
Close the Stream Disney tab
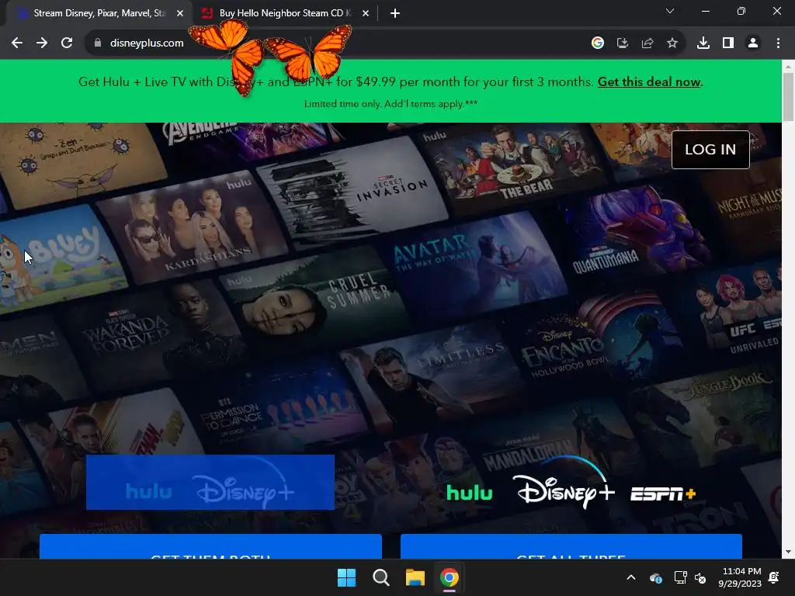click(180, 13)
